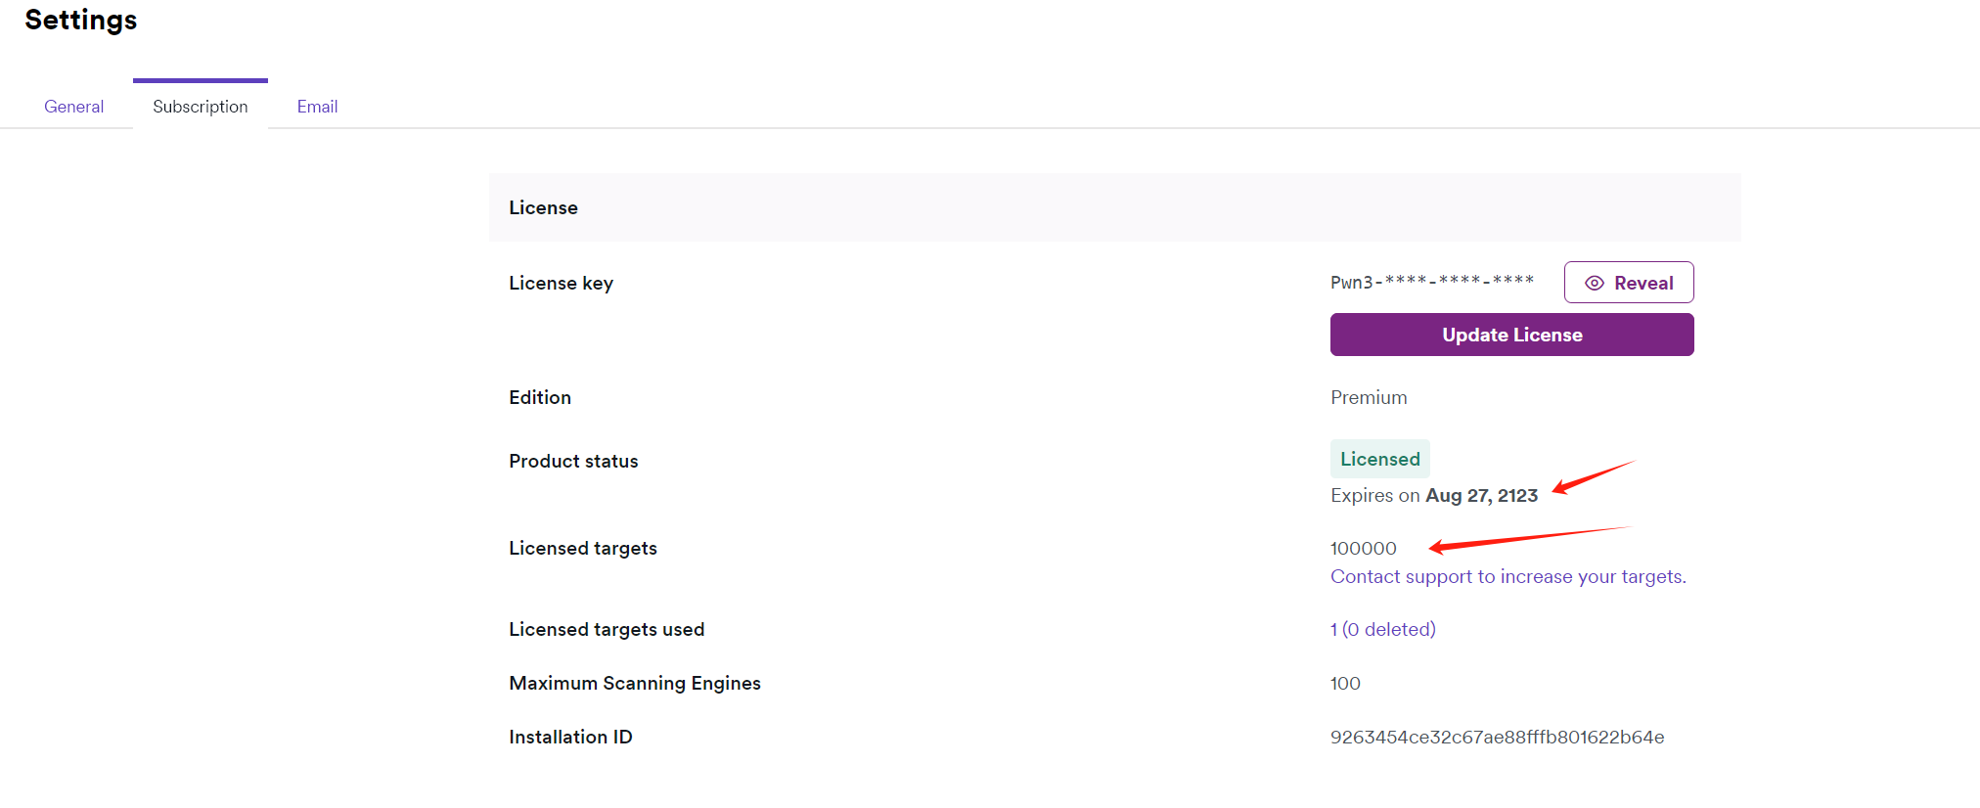Reveal the hidden license key

point(1629,283)
